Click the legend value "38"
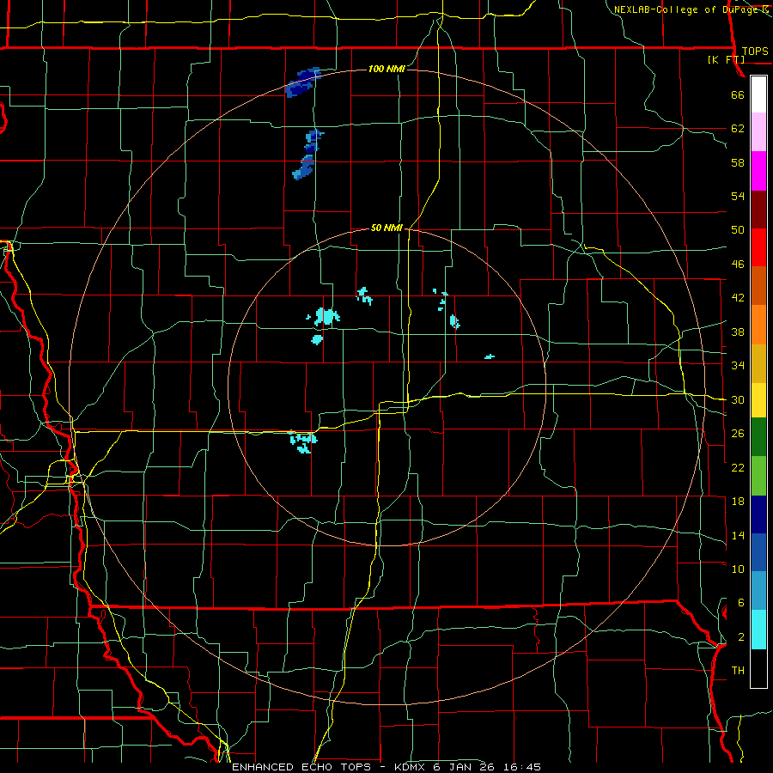 738,332
